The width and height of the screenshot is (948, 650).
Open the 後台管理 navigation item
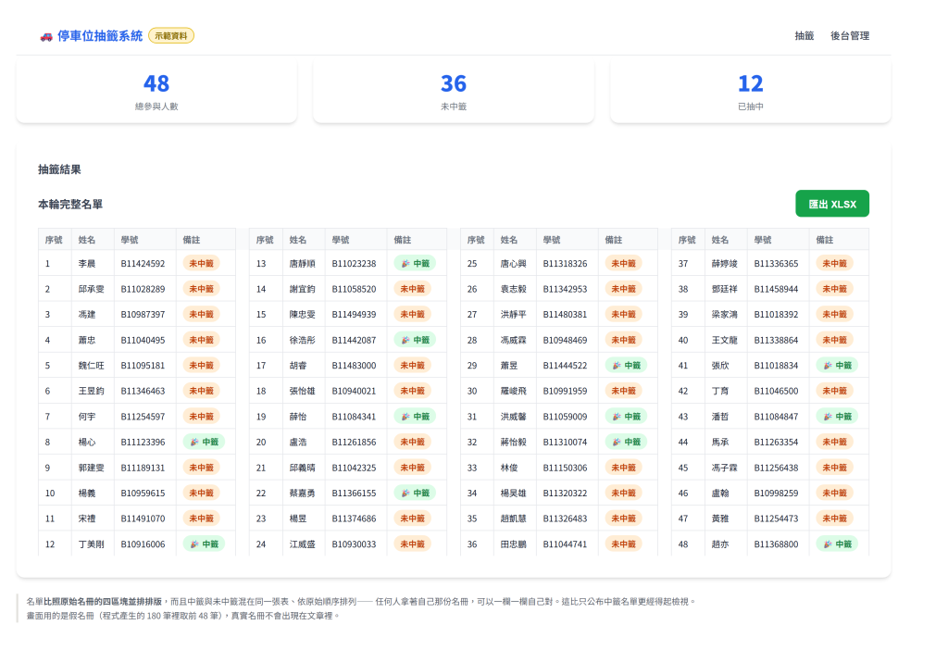(x=850, y=36)
